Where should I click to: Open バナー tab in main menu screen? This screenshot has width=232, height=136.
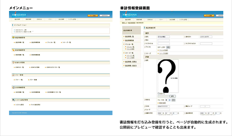(50, 19)
